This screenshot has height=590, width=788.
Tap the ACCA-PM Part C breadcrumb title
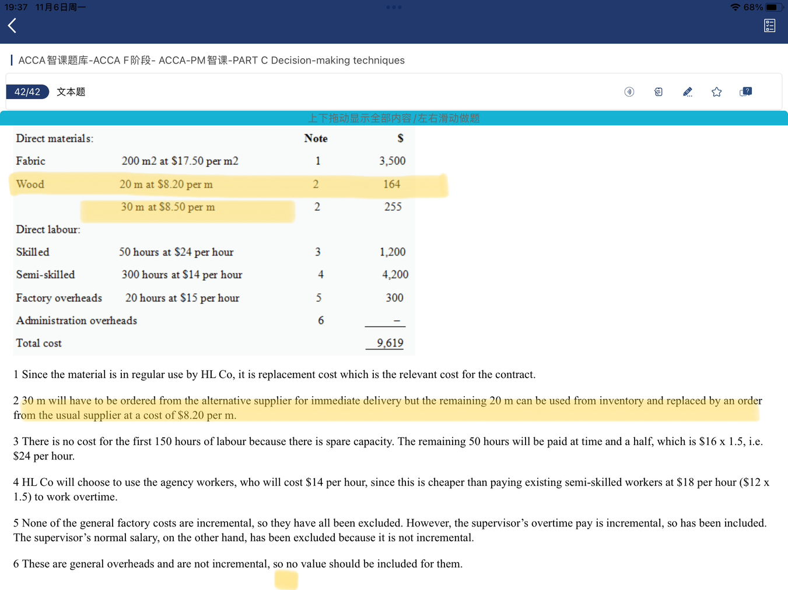click(x=211, y=61)
